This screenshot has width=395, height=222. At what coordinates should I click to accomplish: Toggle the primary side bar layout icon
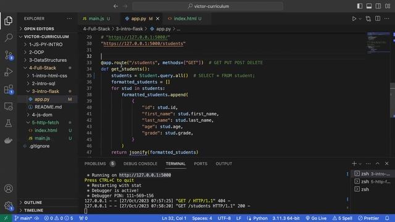(360, 6)
